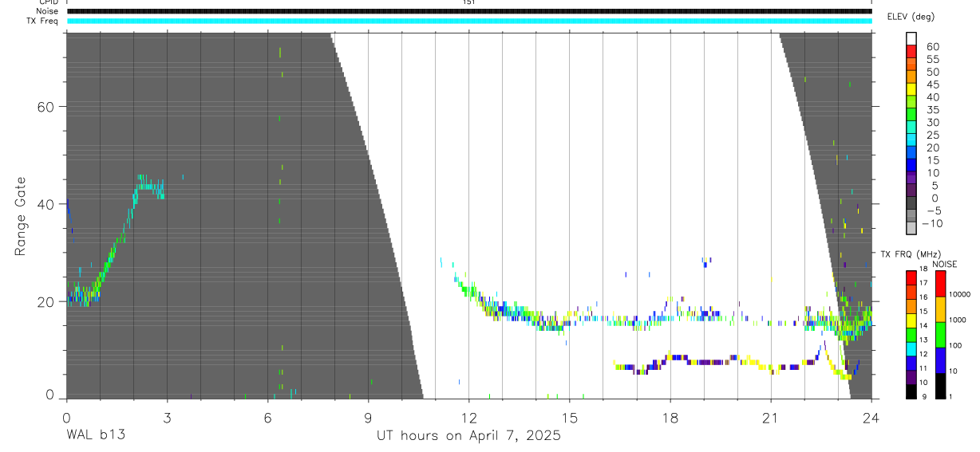The image size is (980, 452).
Task: Click the white top block of elevation scale
Action: [x=911, y=39]
